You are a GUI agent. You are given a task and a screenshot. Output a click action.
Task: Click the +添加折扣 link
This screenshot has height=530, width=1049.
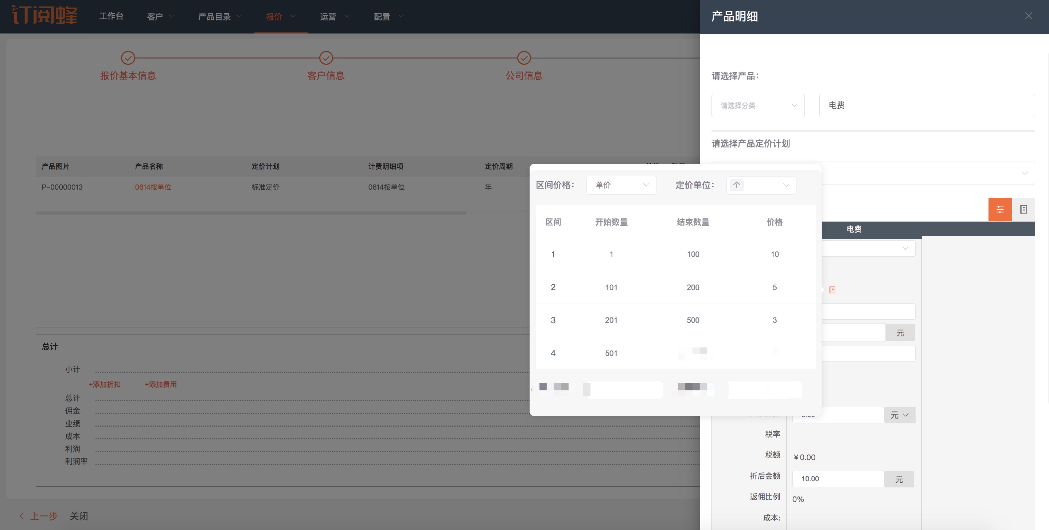point(105,384)
